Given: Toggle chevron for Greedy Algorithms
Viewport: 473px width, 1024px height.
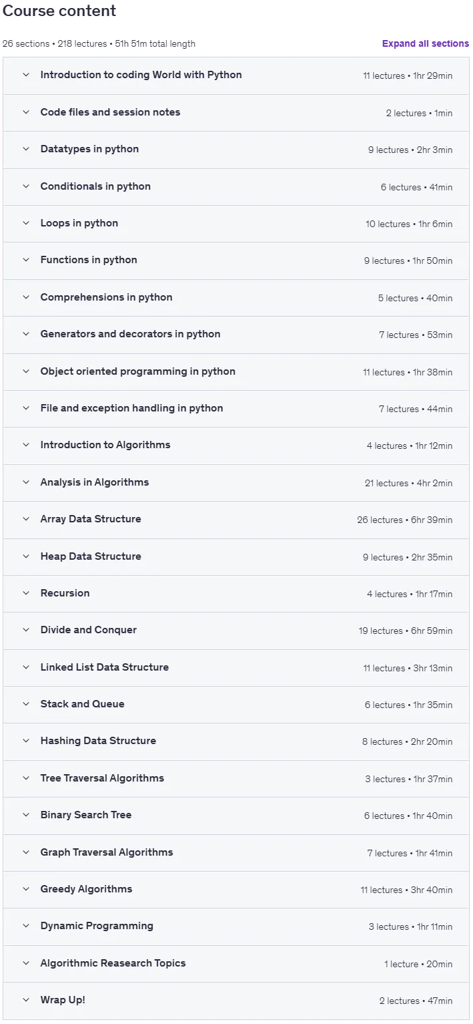Looking at the screenshot, I should point(26,888).
